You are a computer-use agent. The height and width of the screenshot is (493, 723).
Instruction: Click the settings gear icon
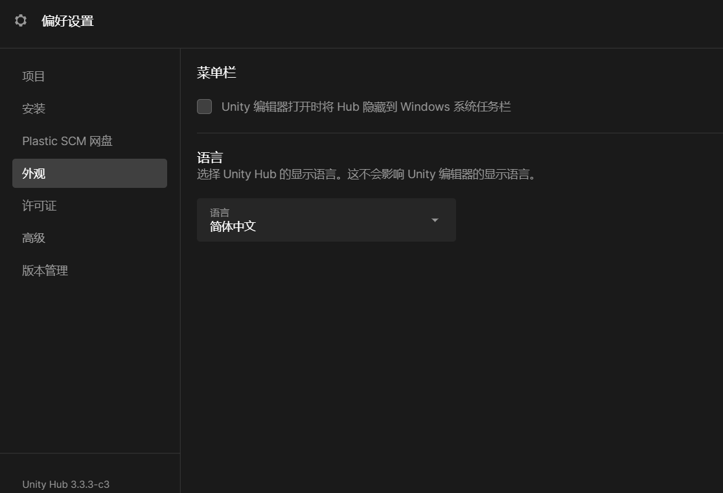(20, 21)
